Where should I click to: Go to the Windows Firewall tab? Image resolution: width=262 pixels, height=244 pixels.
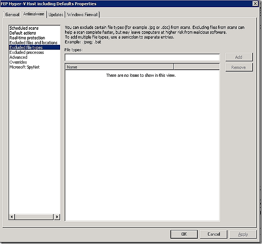click(x=82, y=15)
